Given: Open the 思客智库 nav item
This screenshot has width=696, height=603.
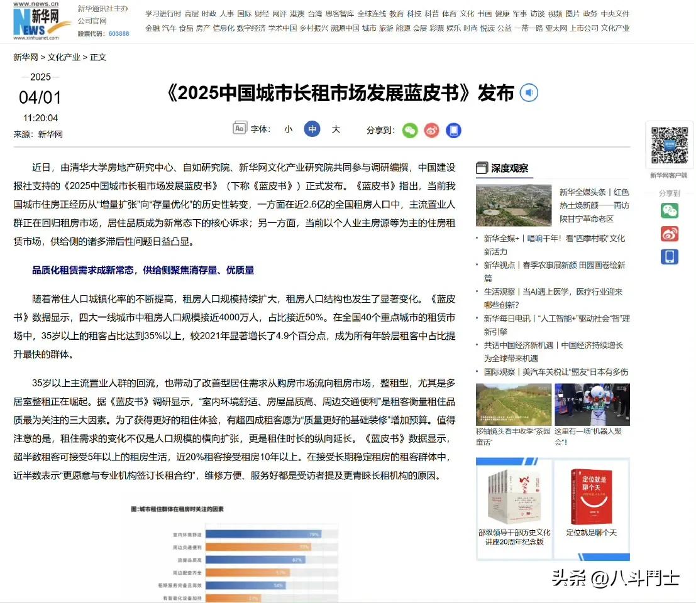Looking at the screenshot, I should tap(340, 14).
